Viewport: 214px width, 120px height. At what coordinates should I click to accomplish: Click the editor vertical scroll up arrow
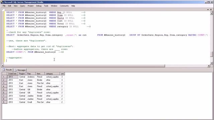tap(211, 13)
